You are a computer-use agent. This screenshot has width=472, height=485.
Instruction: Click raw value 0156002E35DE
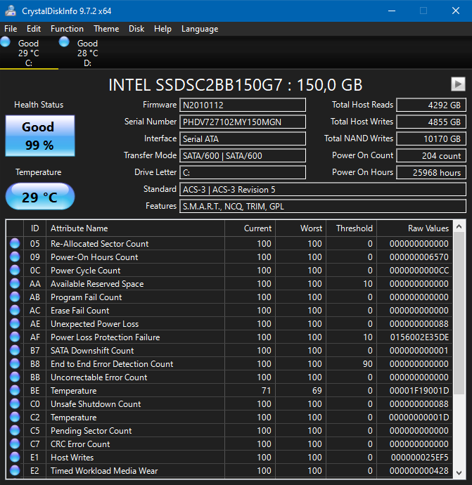[x=419, y=337]
